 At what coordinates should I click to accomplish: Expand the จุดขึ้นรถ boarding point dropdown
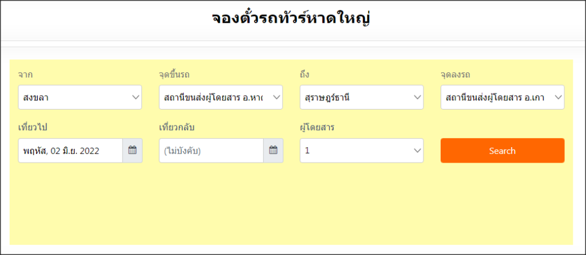pos(220,97)
